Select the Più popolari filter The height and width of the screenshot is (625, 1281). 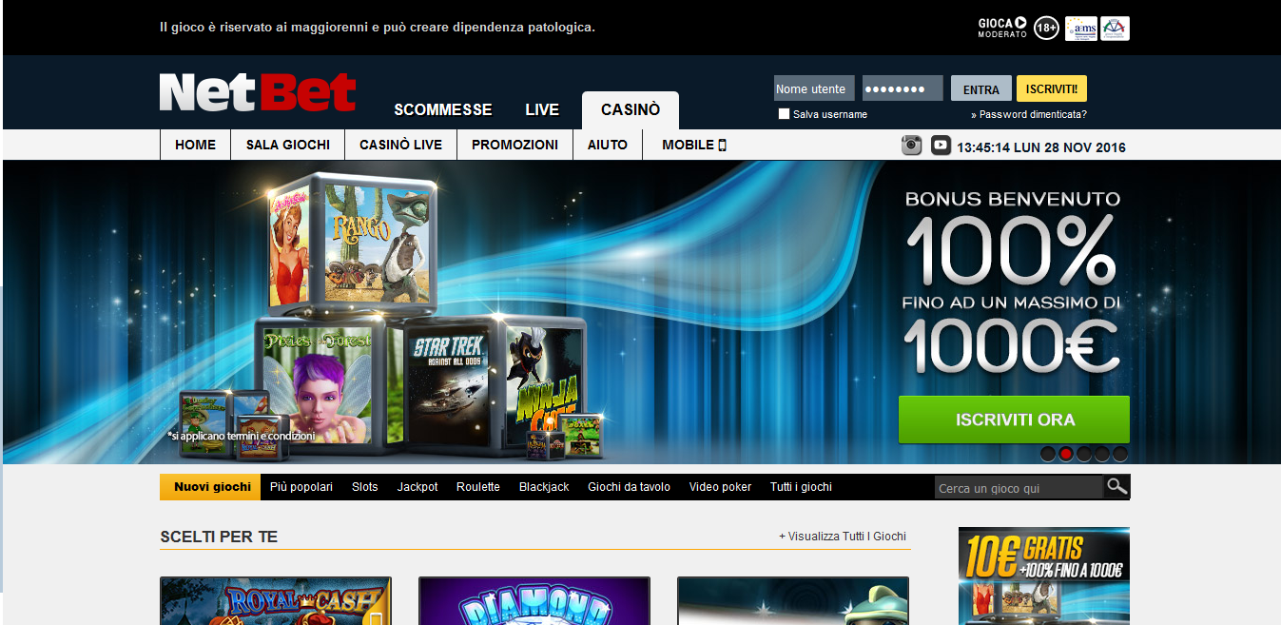(301, 487)
